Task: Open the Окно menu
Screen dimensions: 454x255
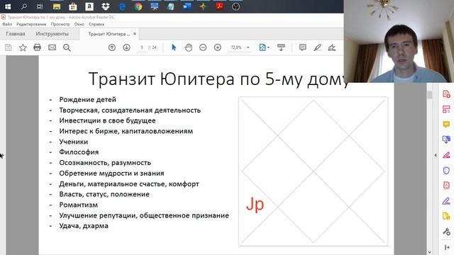Action: pyautogui.click(x=79, y=24)
